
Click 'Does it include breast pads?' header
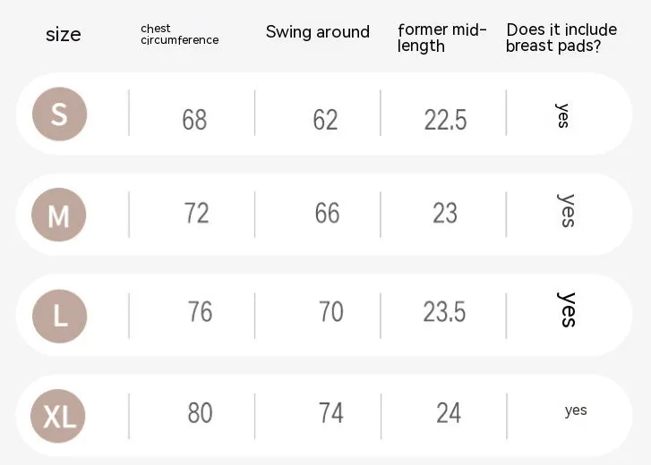561,38
